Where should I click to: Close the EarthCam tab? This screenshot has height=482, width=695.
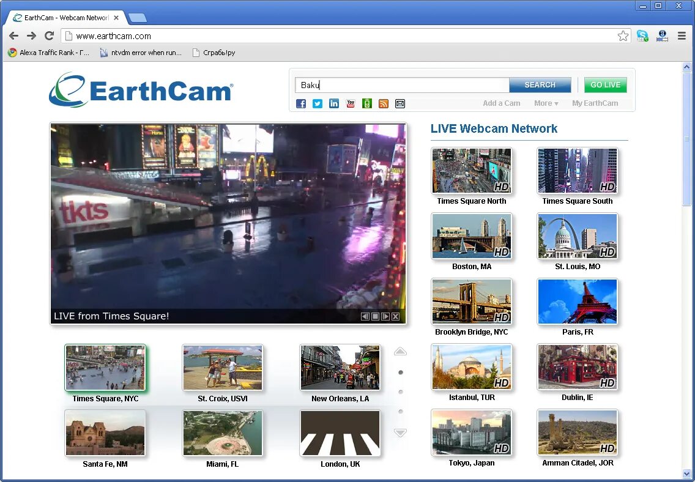point(116,18)
